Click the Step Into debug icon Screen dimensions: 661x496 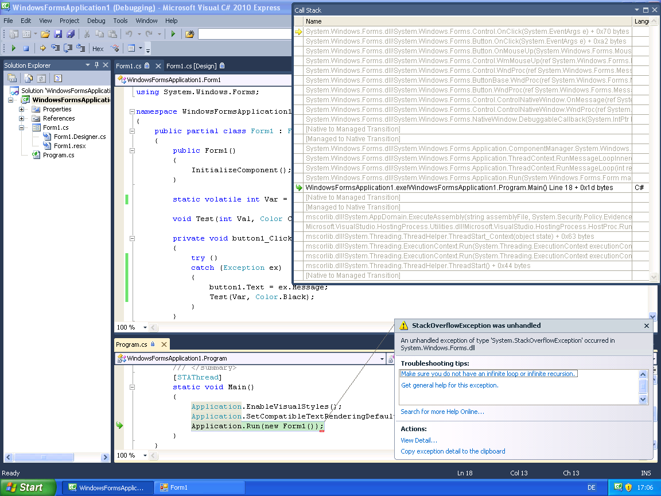click(x=55, y=48)
